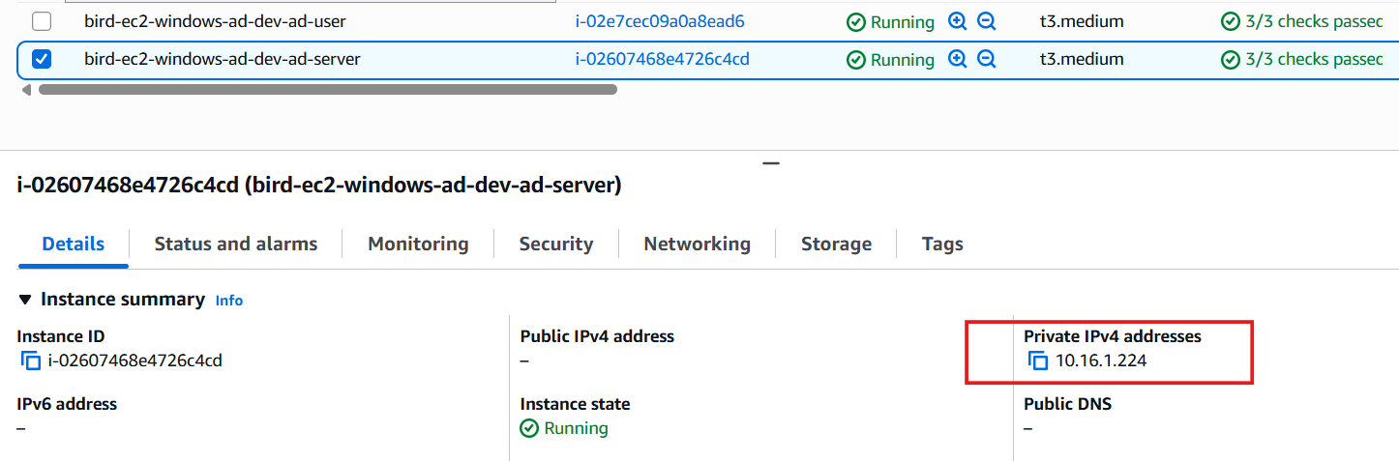Viewport: 1399px width, 461px height.
Task: Click 3/3 checks passed in ad-server row
Action: point(1314,59)
